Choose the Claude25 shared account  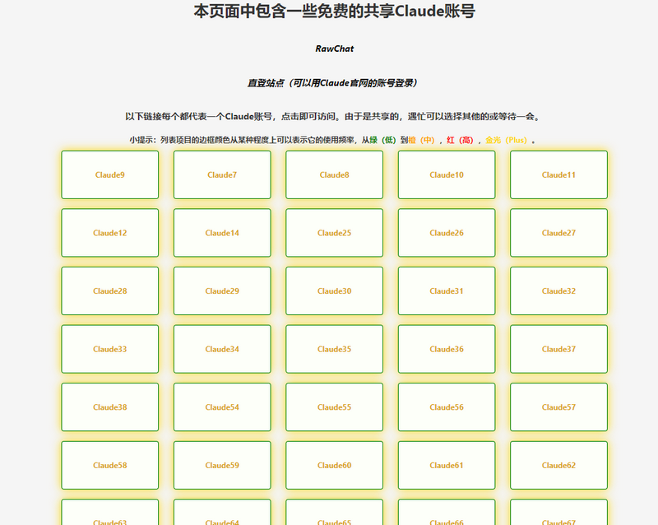(x=335, y=233)
